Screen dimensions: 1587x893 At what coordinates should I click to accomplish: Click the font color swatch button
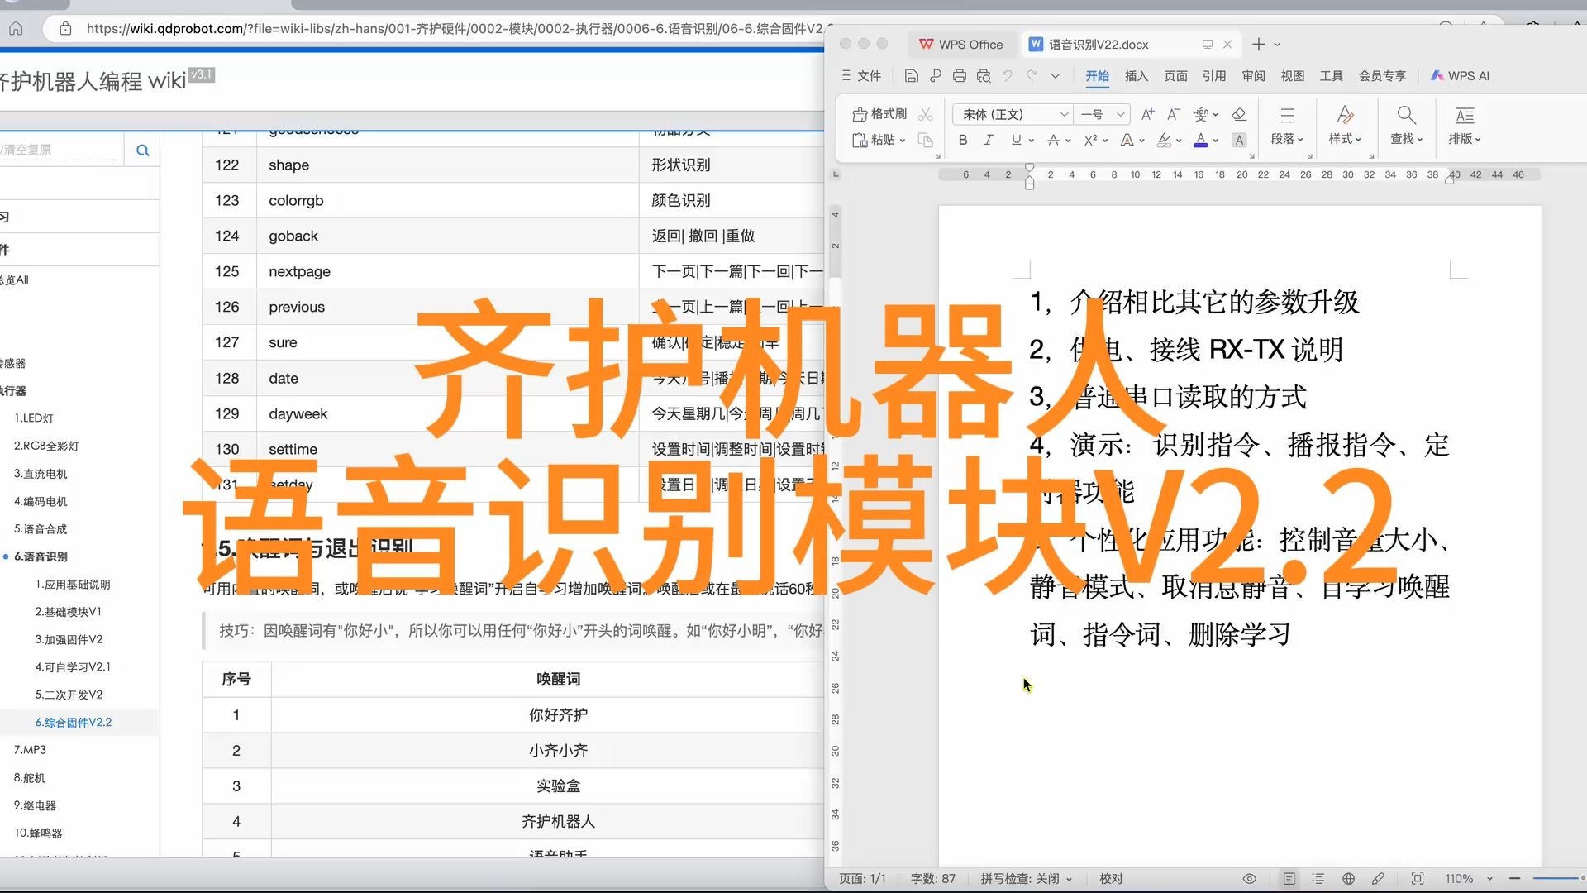(x=1201, y=141)
